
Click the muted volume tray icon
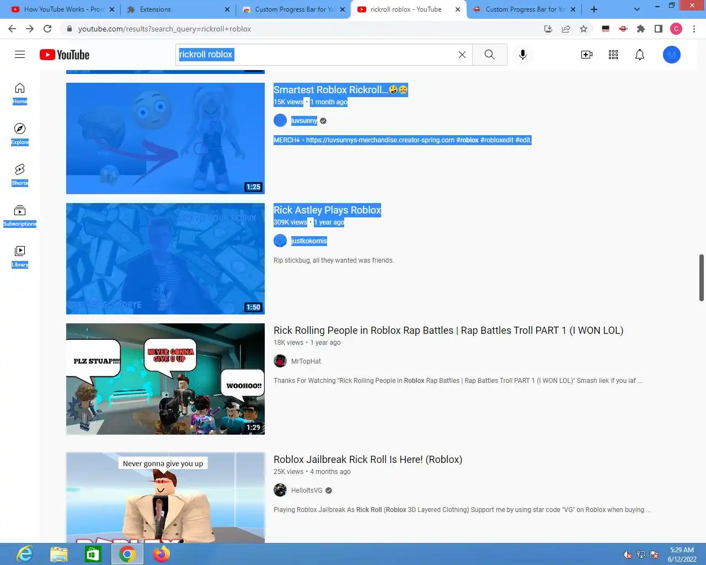click(628, 555)
